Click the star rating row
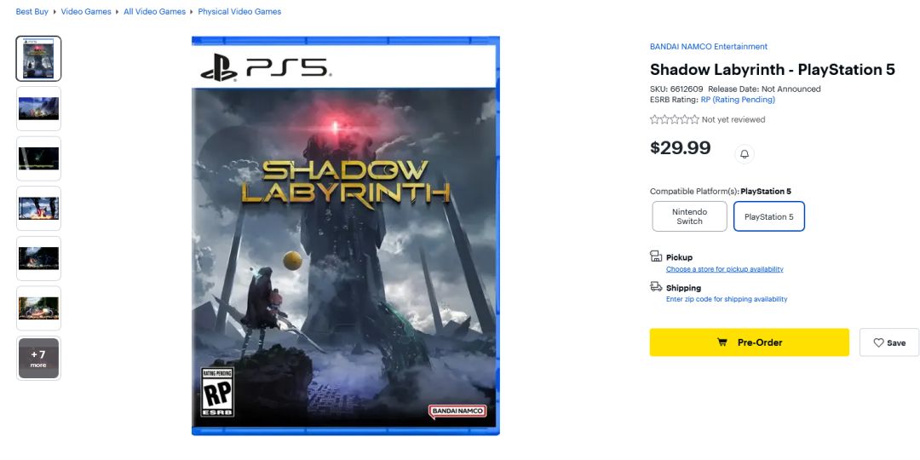 674,120
